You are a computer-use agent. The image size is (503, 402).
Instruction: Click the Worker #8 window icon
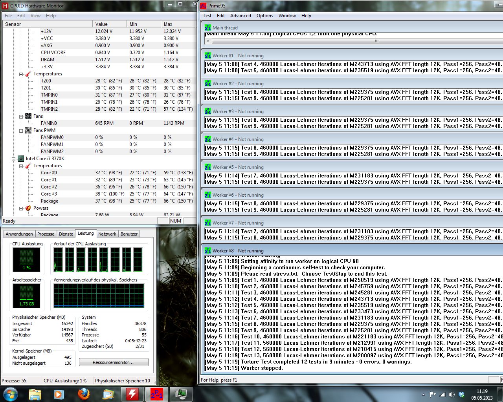(x=207, y=251)
